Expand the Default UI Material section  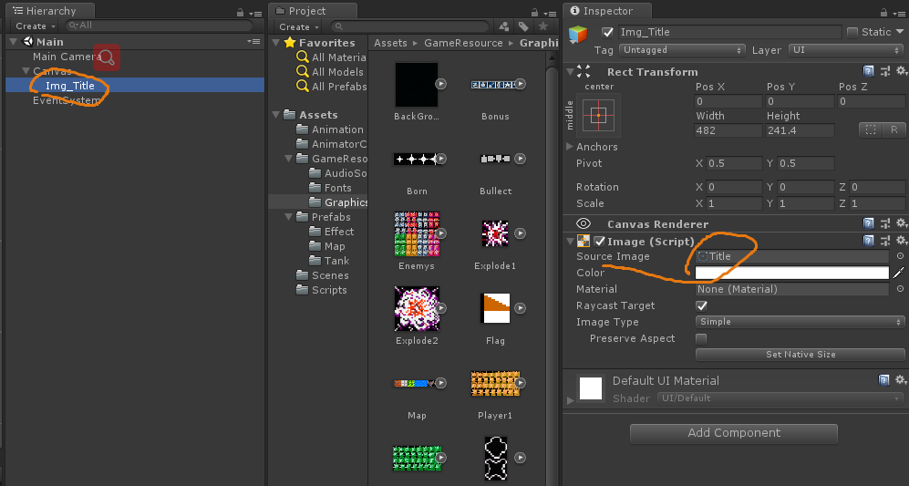570,399
